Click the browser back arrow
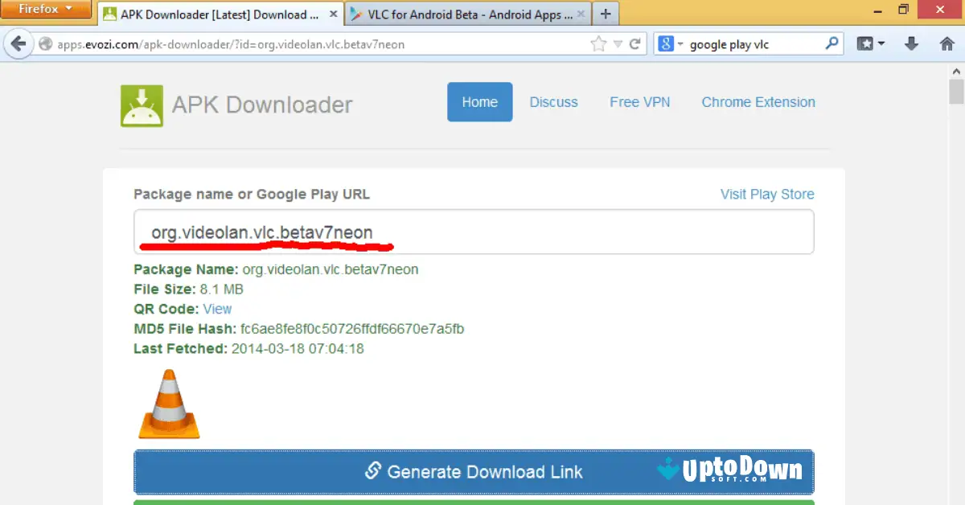This screenshot has height=505, width=965. 18,43
